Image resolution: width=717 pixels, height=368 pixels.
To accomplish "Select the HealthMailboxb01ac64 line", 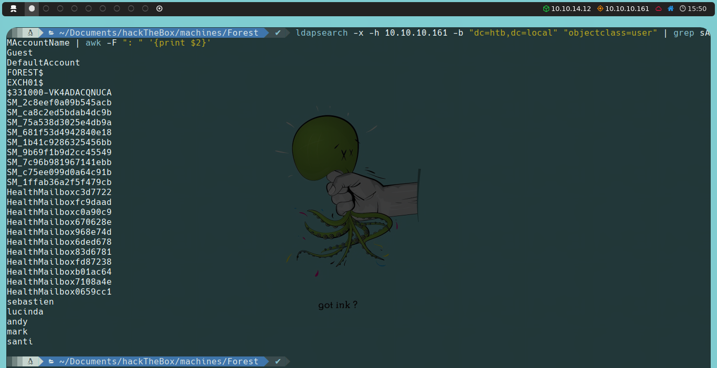I will [x=59, y=272].
